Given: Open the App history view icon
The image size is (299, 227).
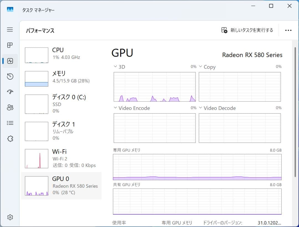Looking at the screenshot, I should [x=10, y=76].
